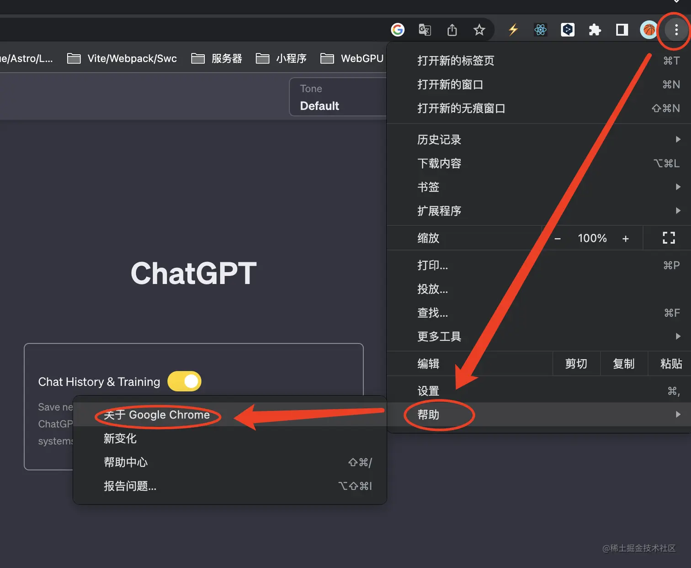Decrease zoom with the minus button

tap(558, 238)
